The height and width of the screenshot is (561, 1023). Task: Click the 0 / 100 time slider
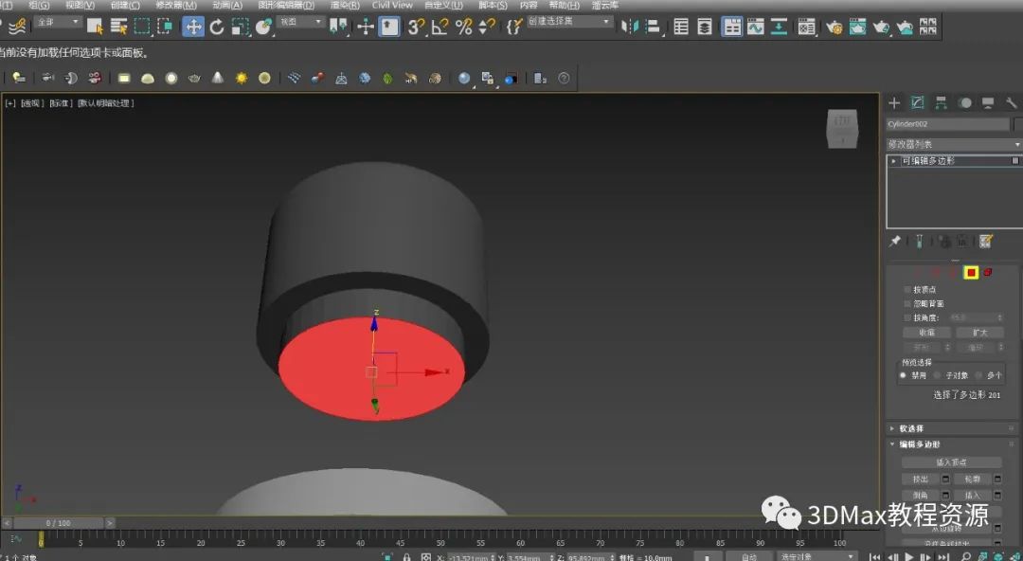pyautogui.click(x=59, y=522)
